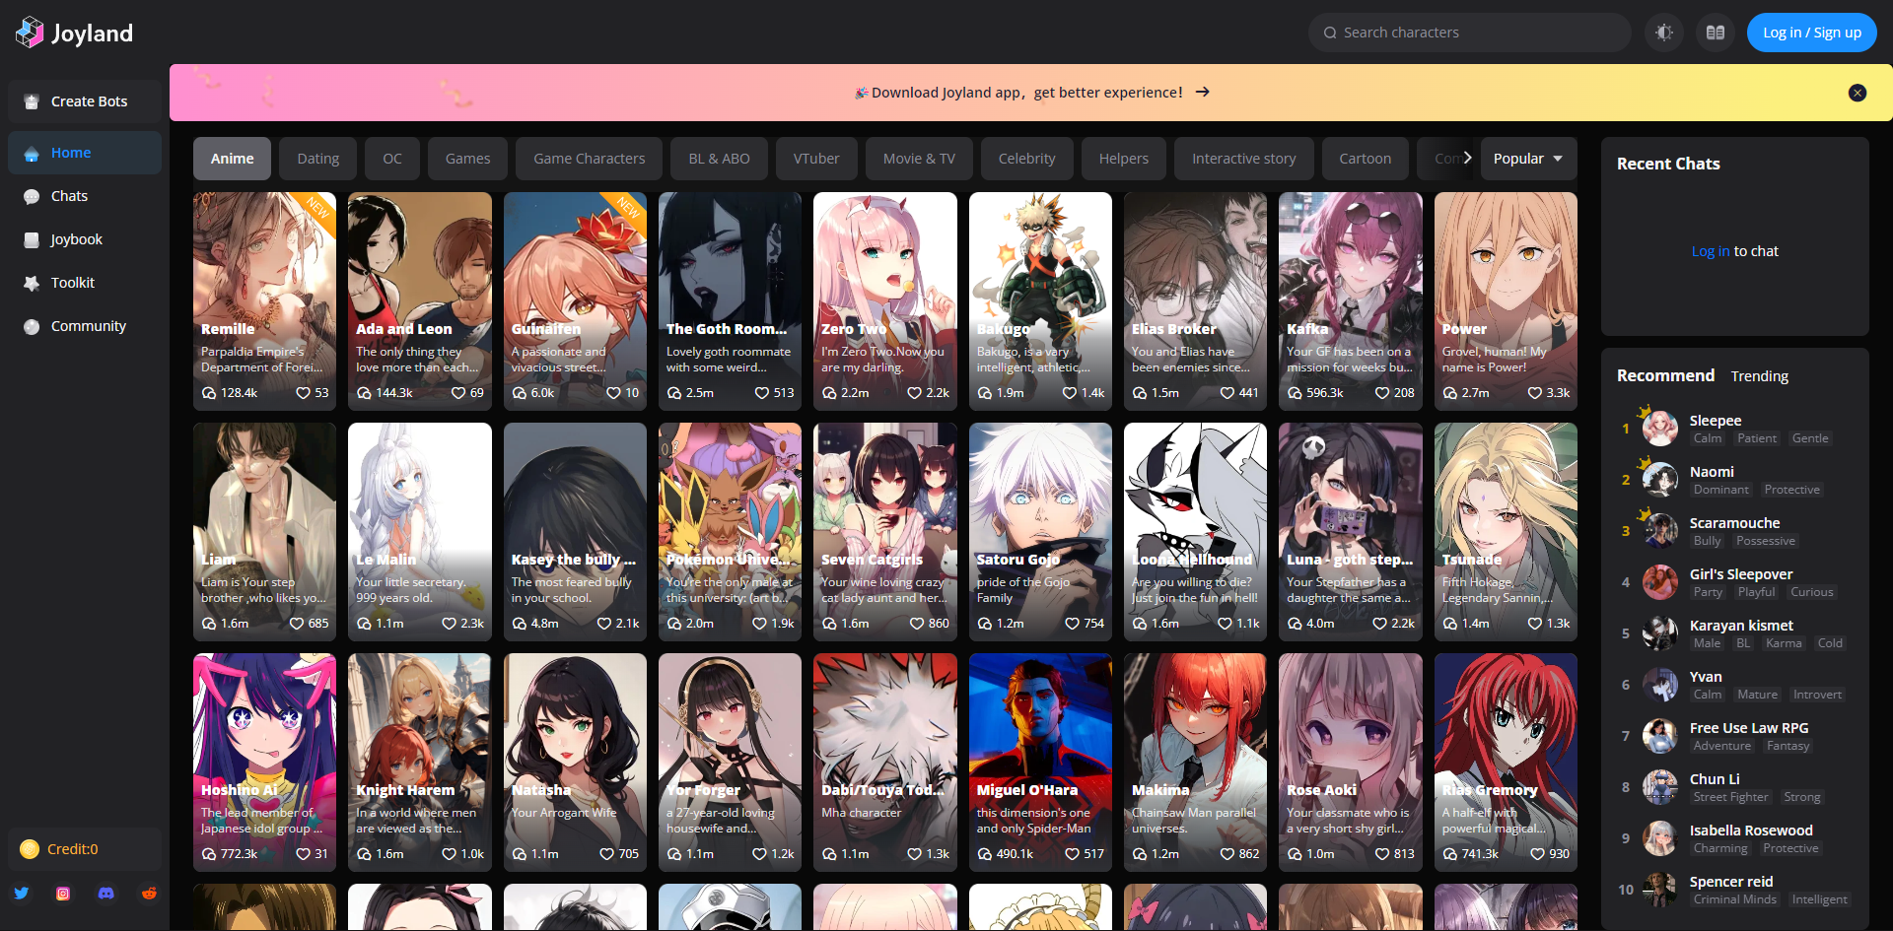Select the Game Characters category tab

pyautogui.click(x=589, y=159)
